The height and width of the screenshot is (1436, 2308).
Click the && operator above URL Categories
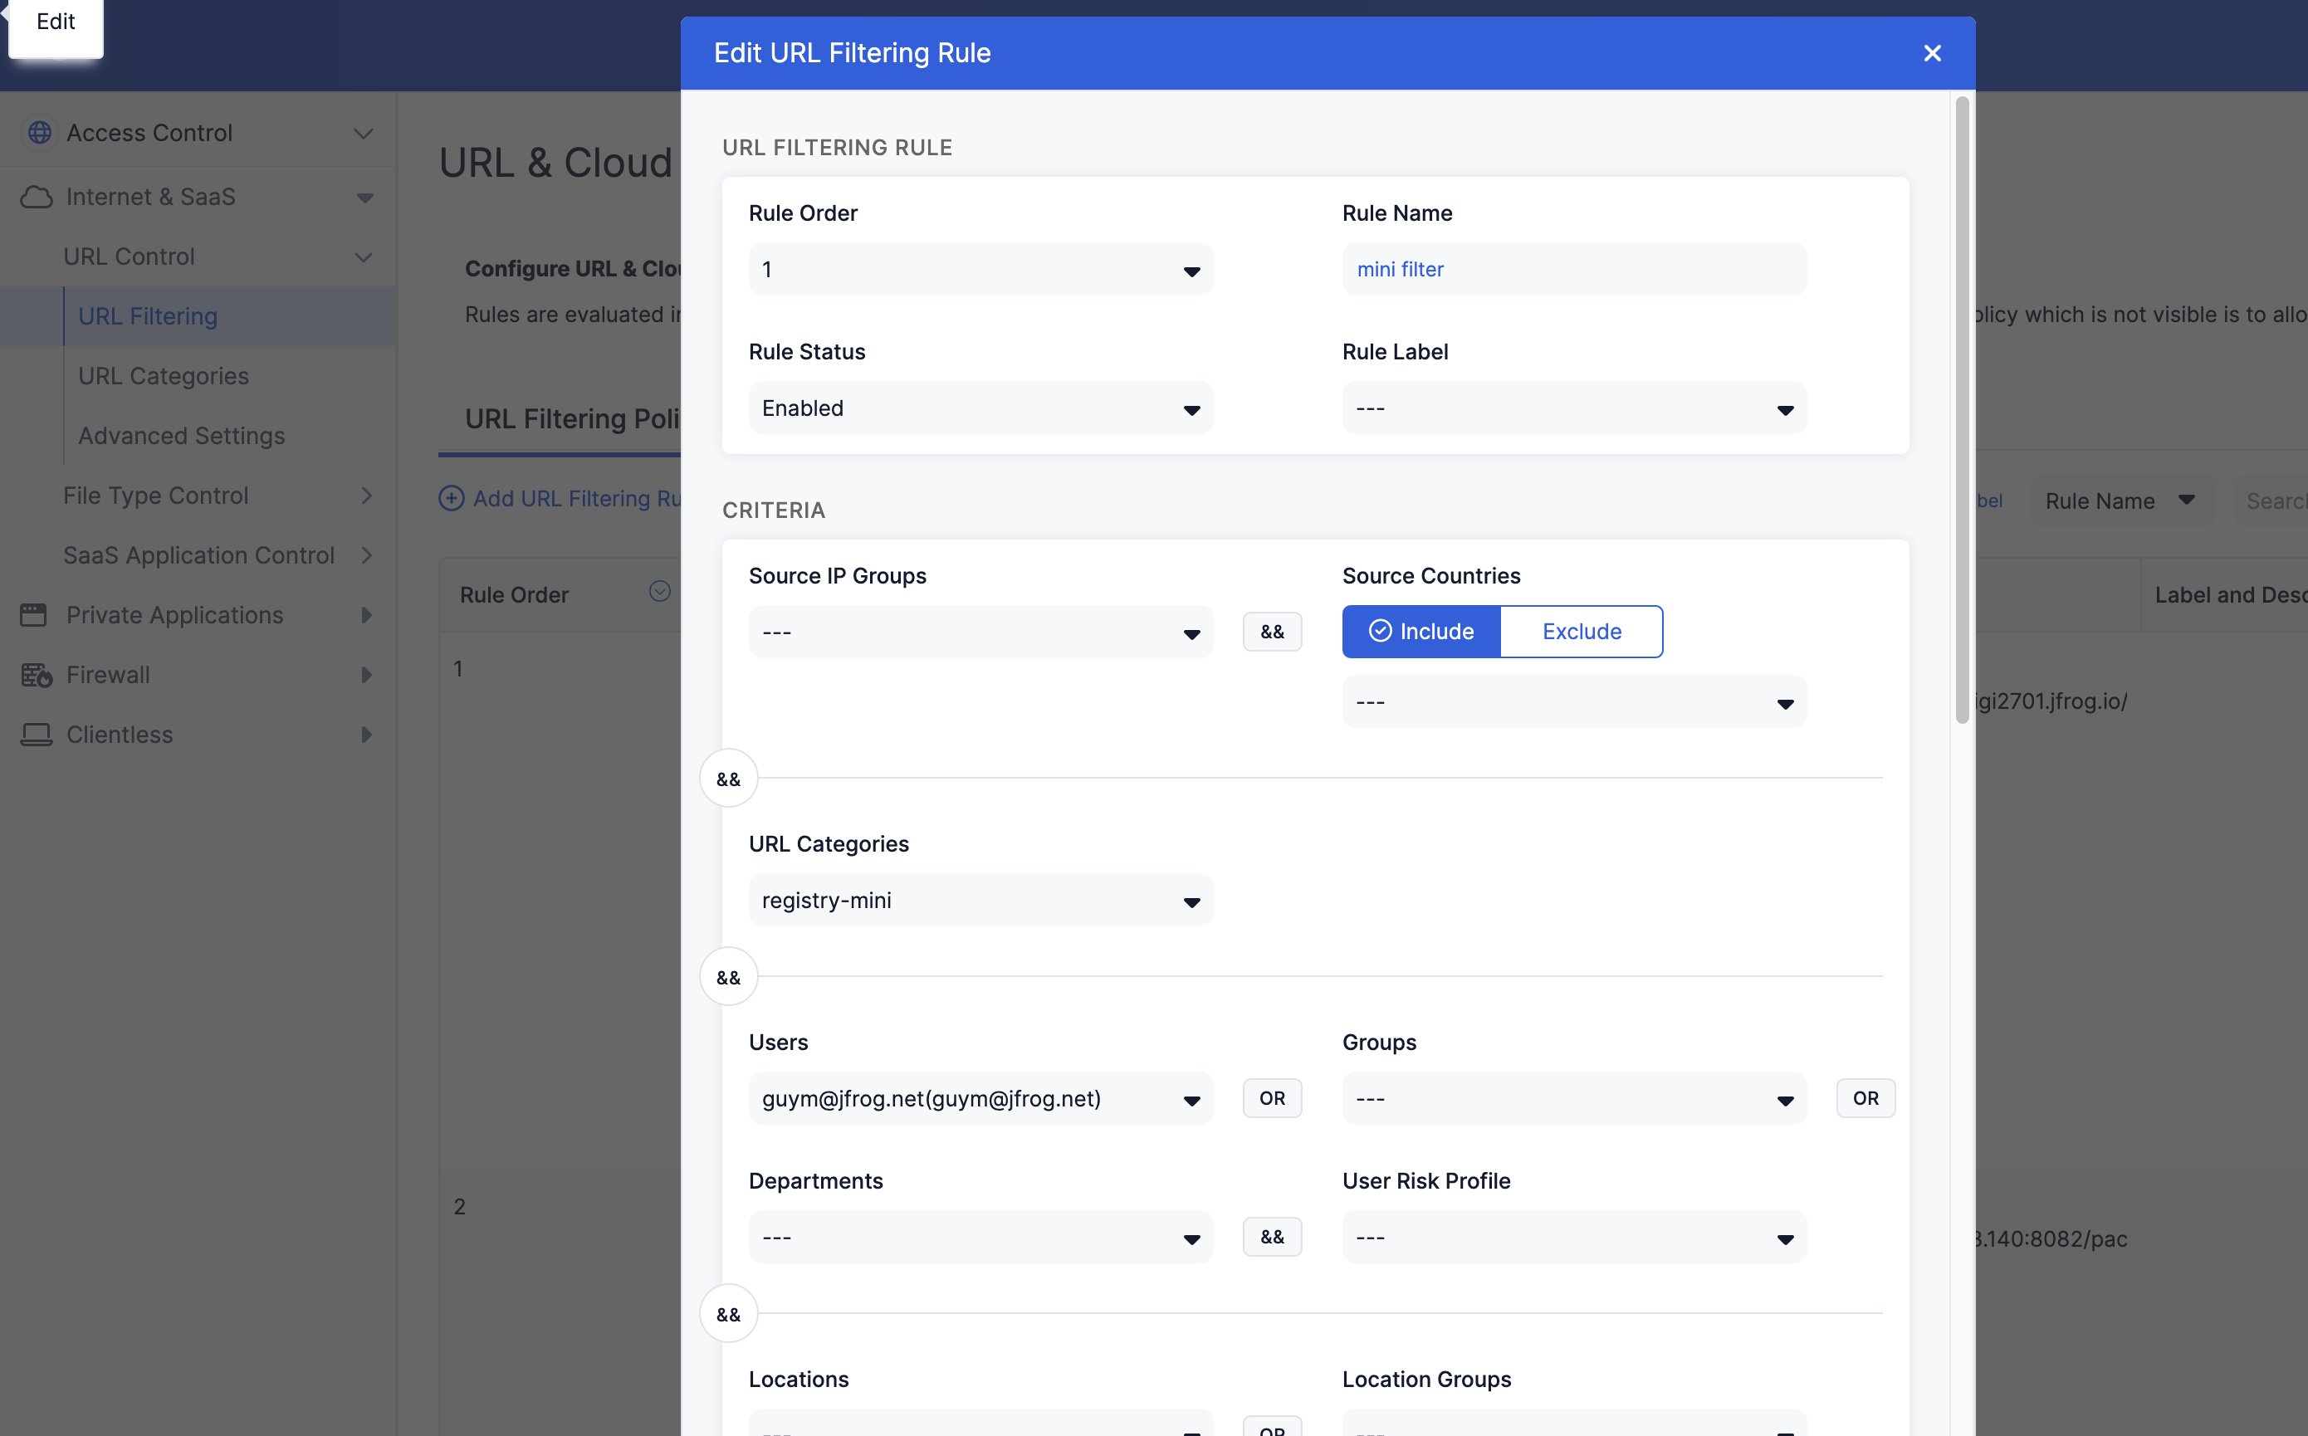728,779
